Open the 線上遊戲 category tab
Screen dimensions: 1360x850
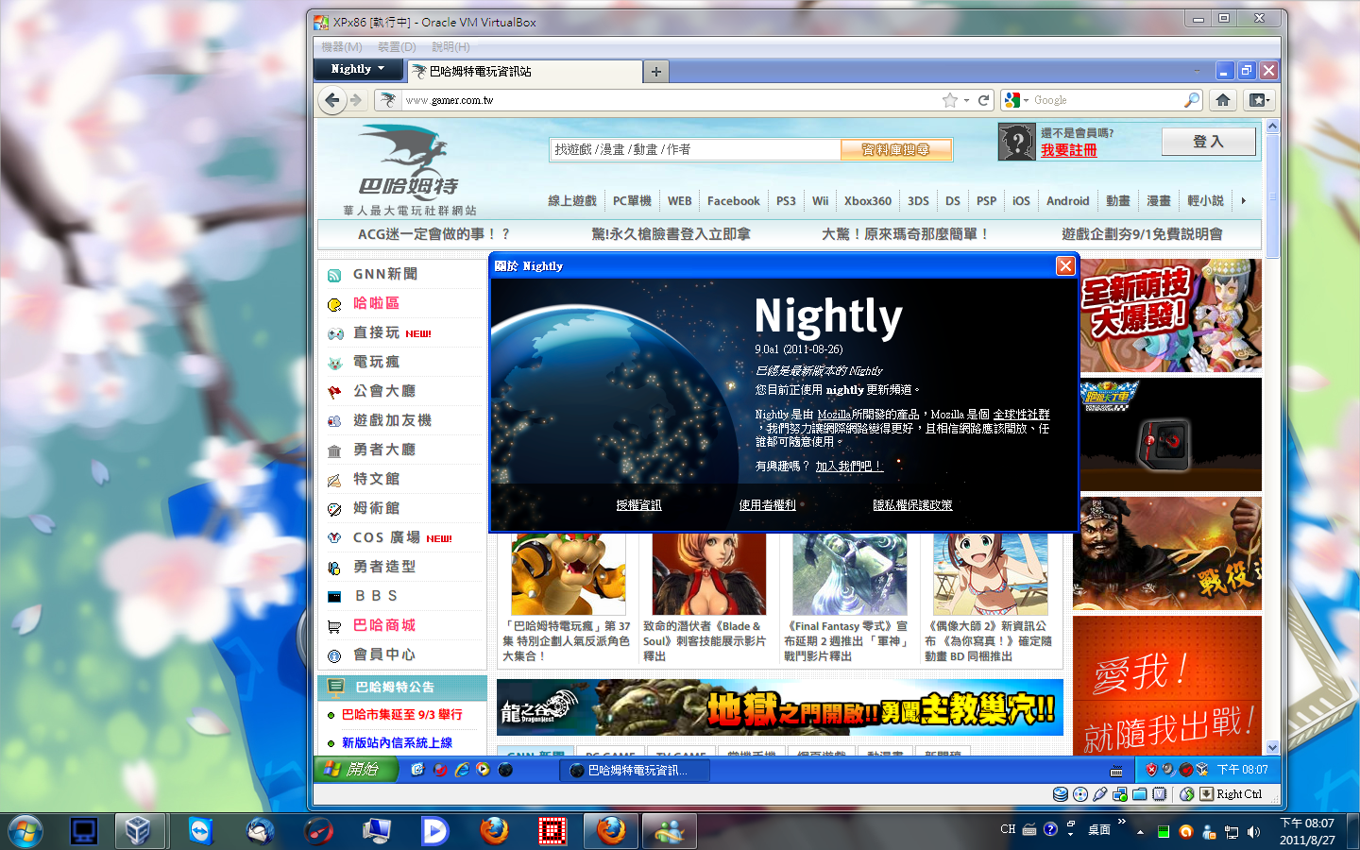coord(572,201)
